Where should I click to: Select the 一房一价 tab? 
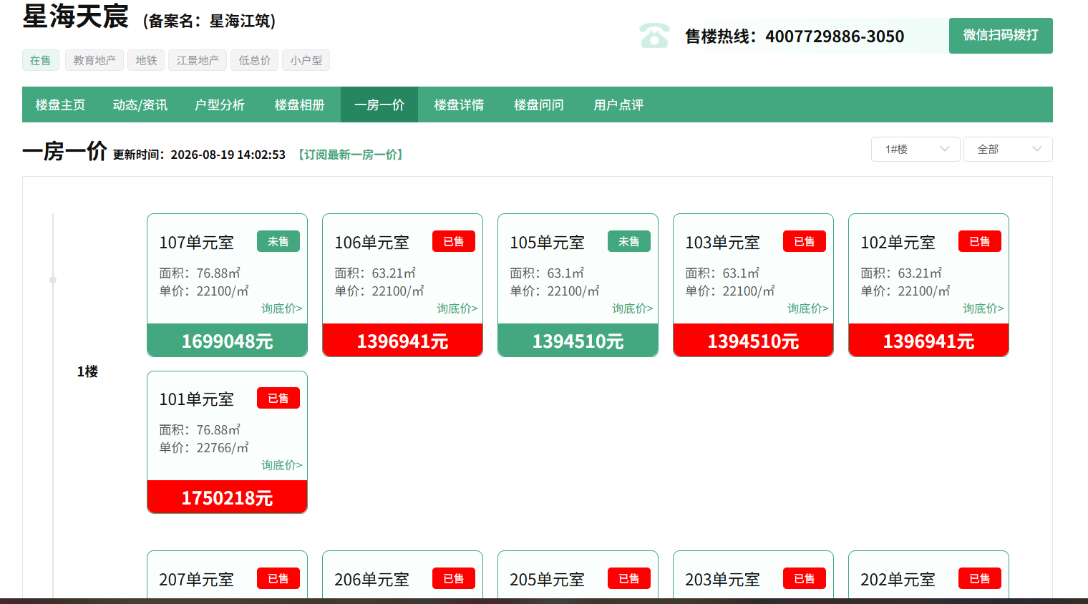[379, 104]
